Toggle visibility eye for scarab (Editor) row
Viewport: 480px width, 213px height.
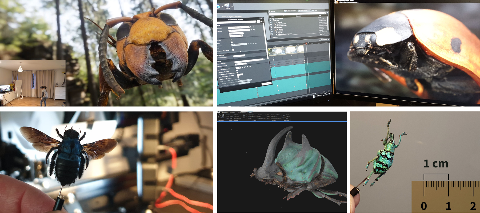270,19
